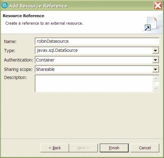The image size is (164, 158).
Task: Click 'Create a reference to an external resource.' text
Action: coord(44,23)
